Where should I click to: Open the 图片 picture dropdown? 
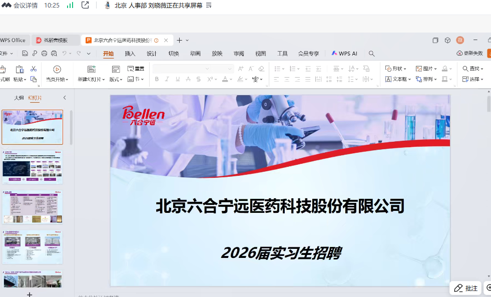[426, 69]
